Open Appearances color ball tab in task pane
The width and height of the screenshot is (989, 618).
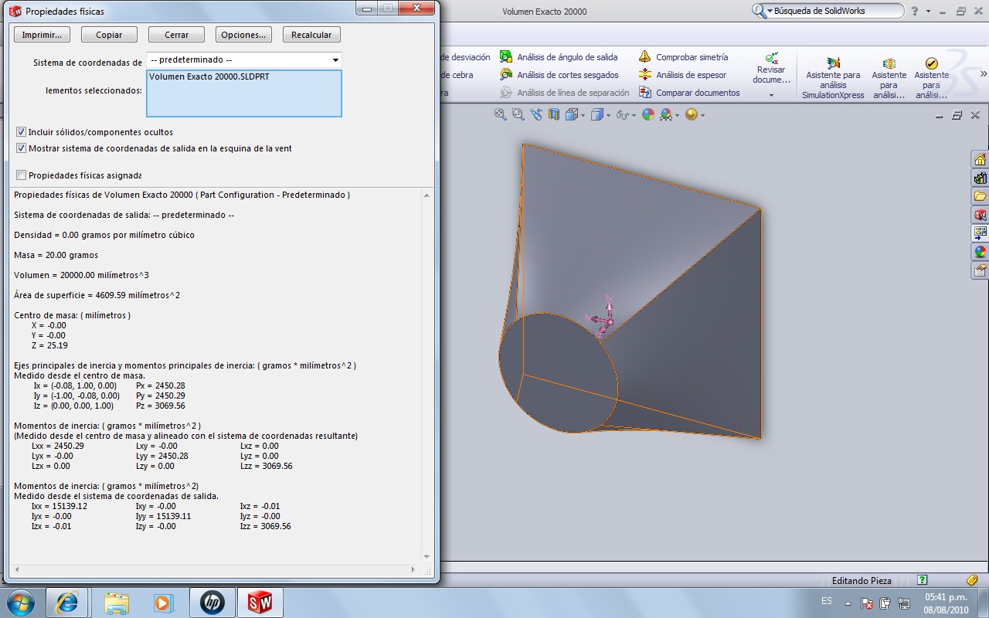click(980, 252)
